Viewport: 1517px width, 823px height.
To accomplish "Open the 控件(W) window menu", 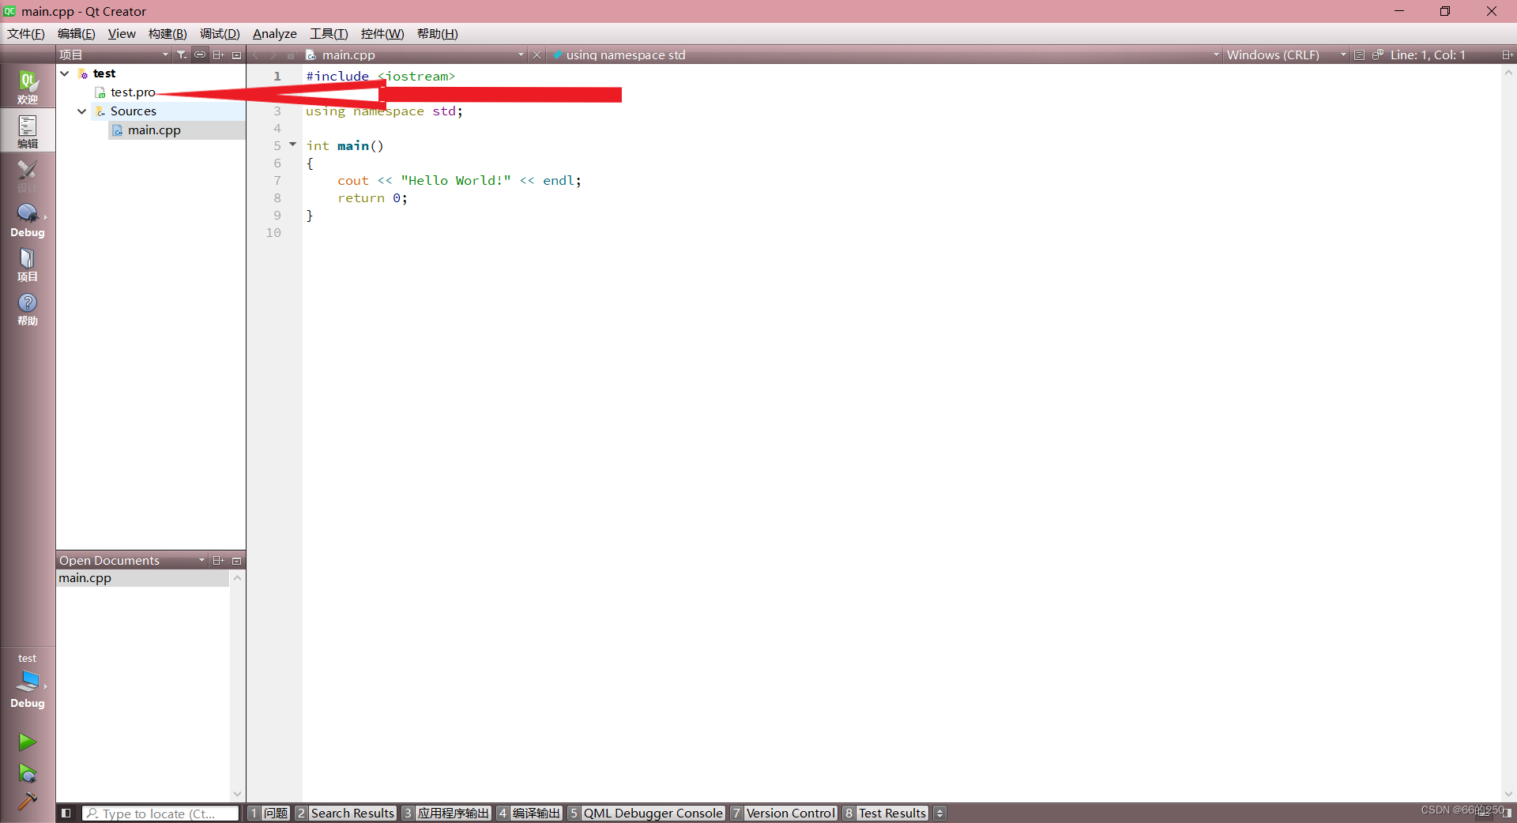I will (382, 33).
